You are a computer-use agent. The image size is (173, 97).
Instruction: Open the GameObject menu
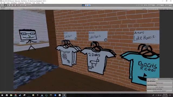pyautogui.click(x=14, y=3)
